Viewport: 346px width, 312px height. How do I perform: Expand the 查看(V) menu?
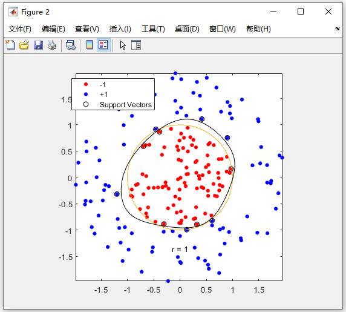click(x=87, y=29)
